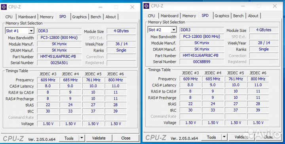285x144 pixels.
Task: Click Part Number field in left window
Action: click(59, 56)
